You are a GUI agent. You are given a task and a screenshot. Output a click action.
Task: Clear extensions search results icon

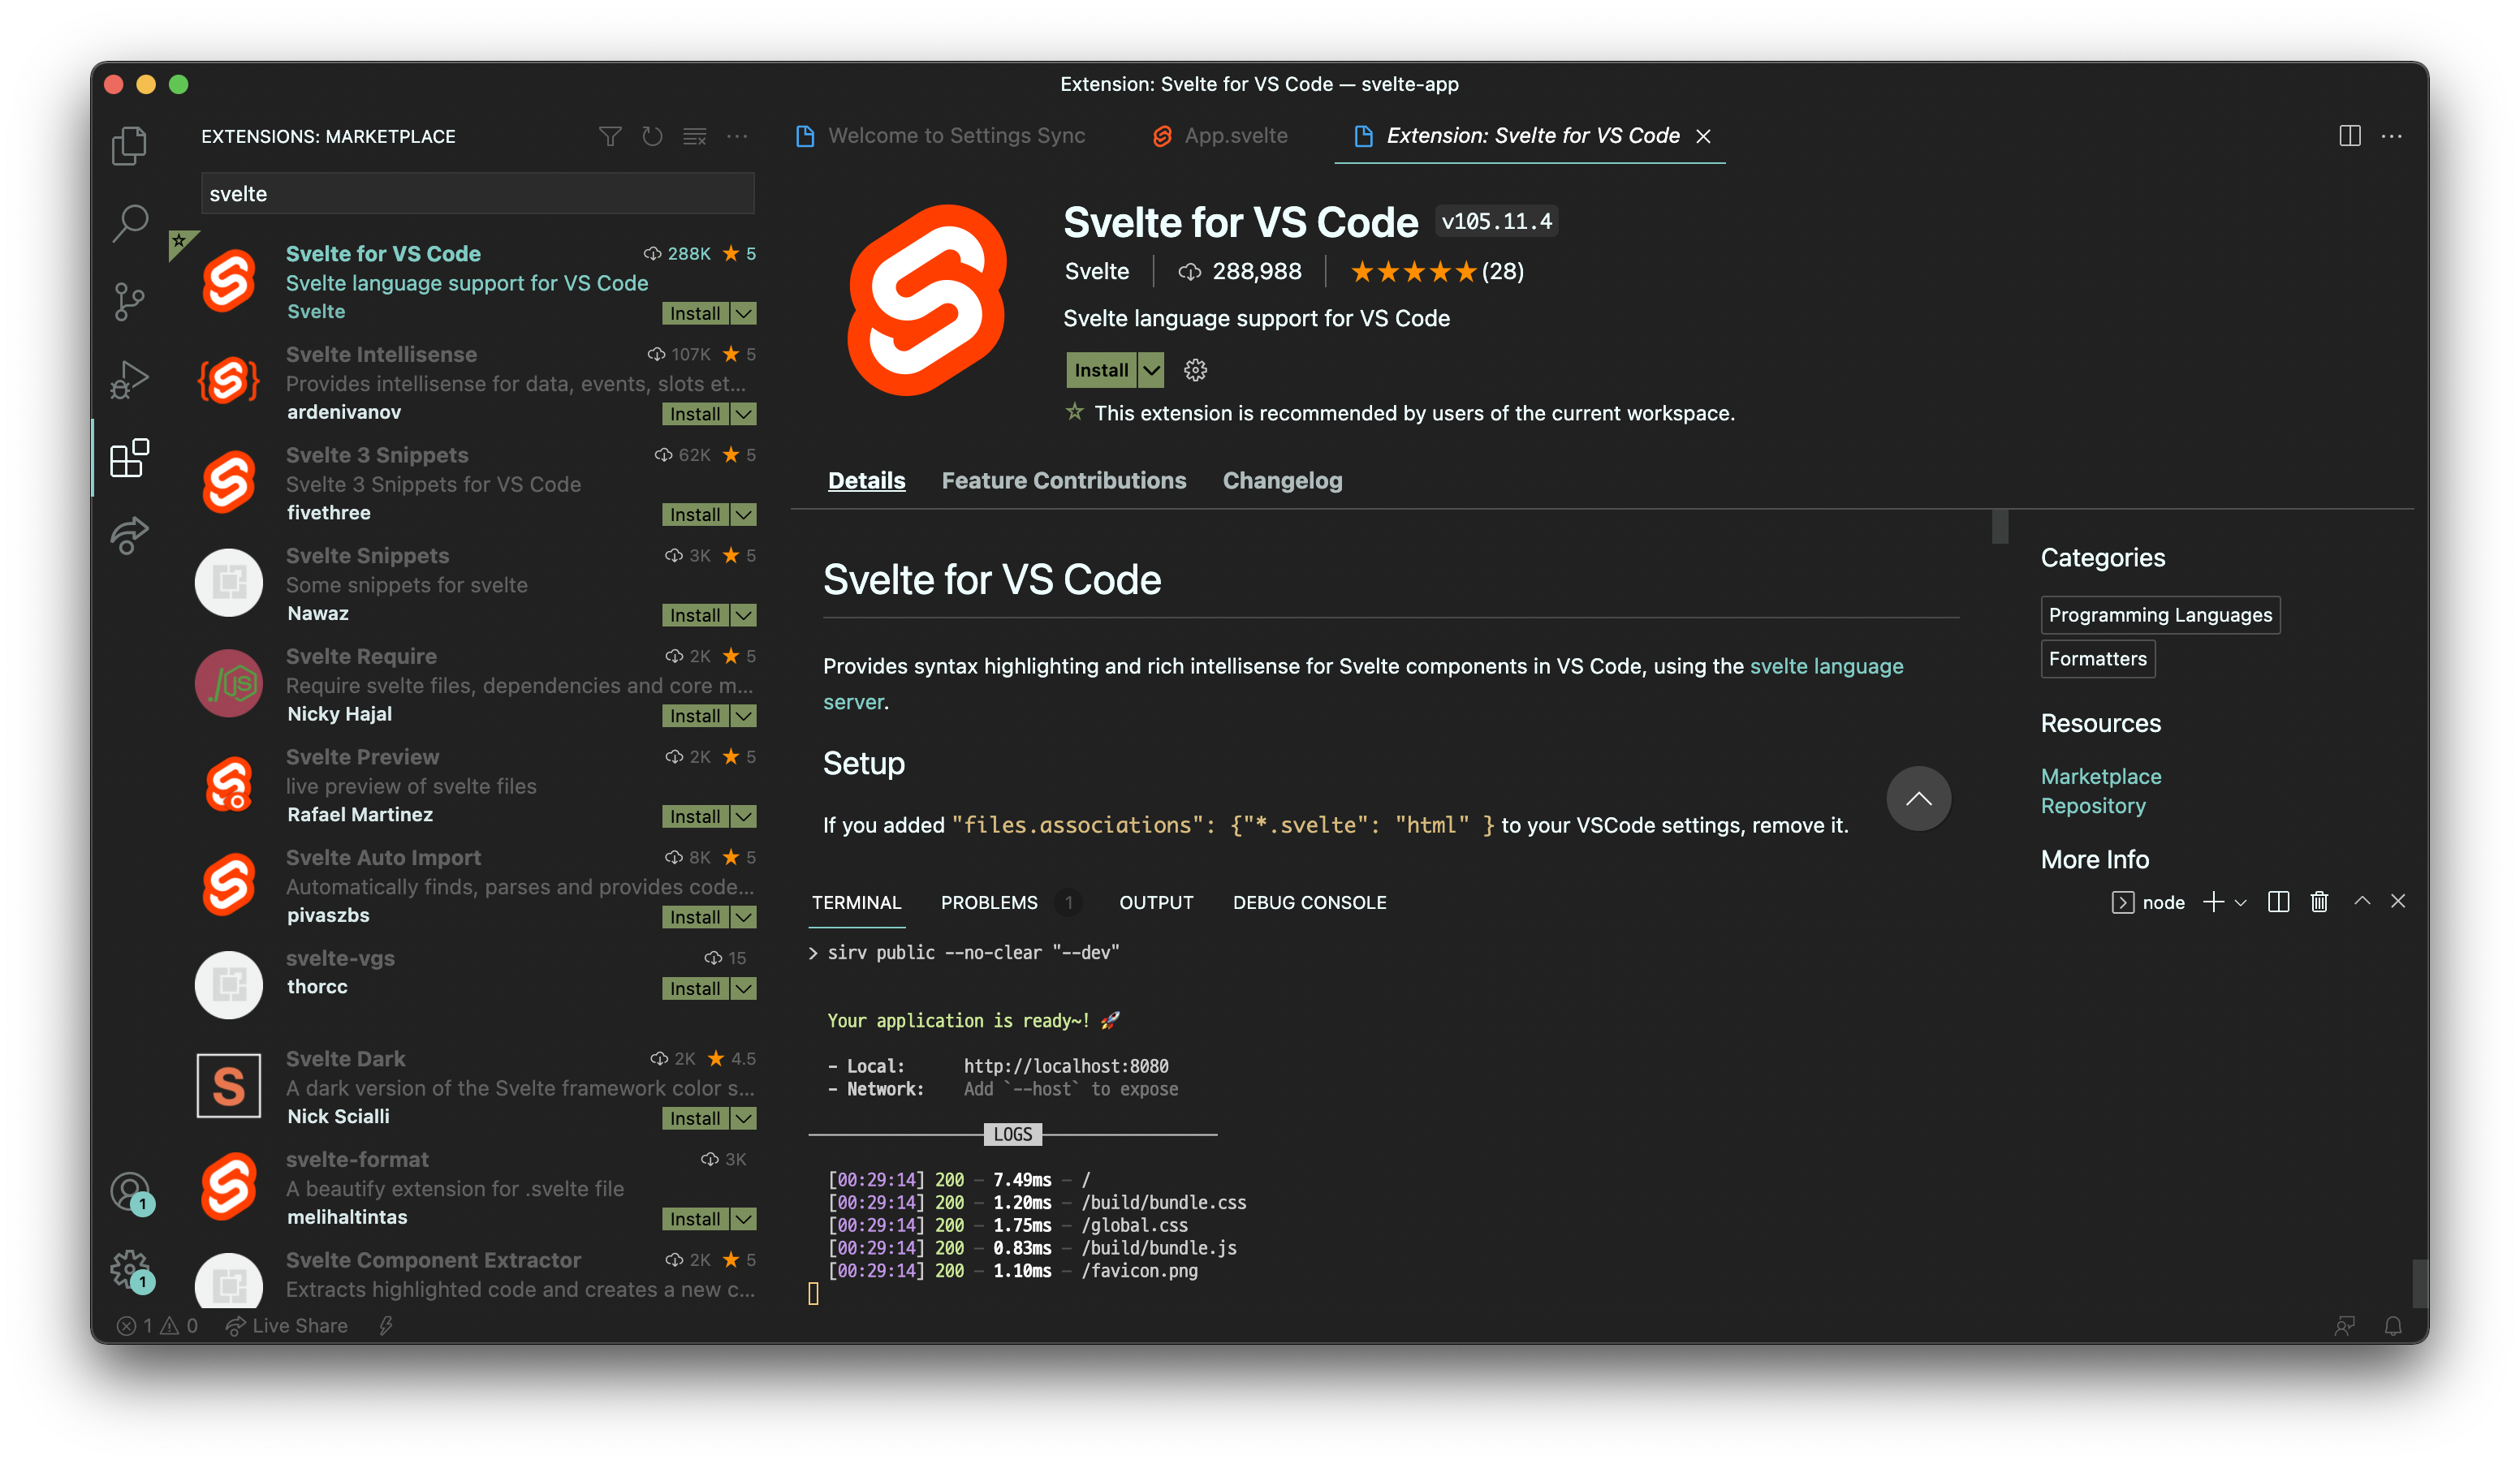click(x=695, y=137)
